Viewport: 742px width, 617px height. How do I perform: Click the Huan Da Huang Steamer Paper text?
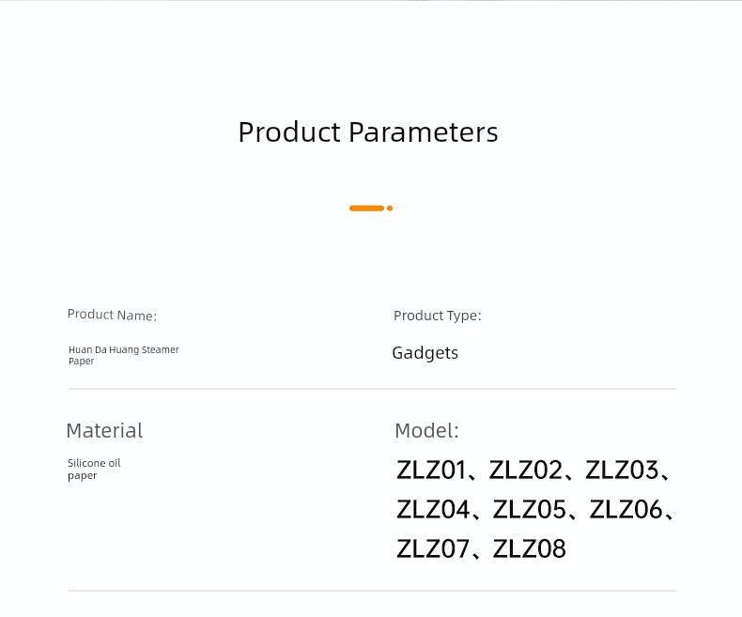(123, 355)
